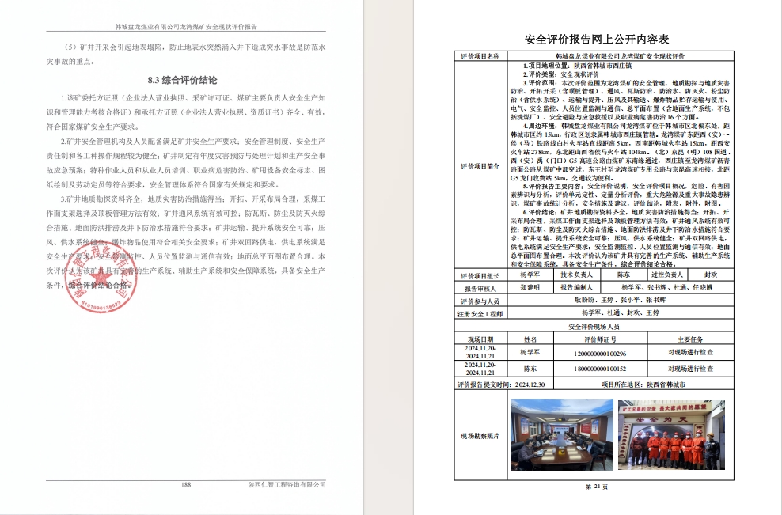Click "陈东" in the 姓名 column

point(530,369)
